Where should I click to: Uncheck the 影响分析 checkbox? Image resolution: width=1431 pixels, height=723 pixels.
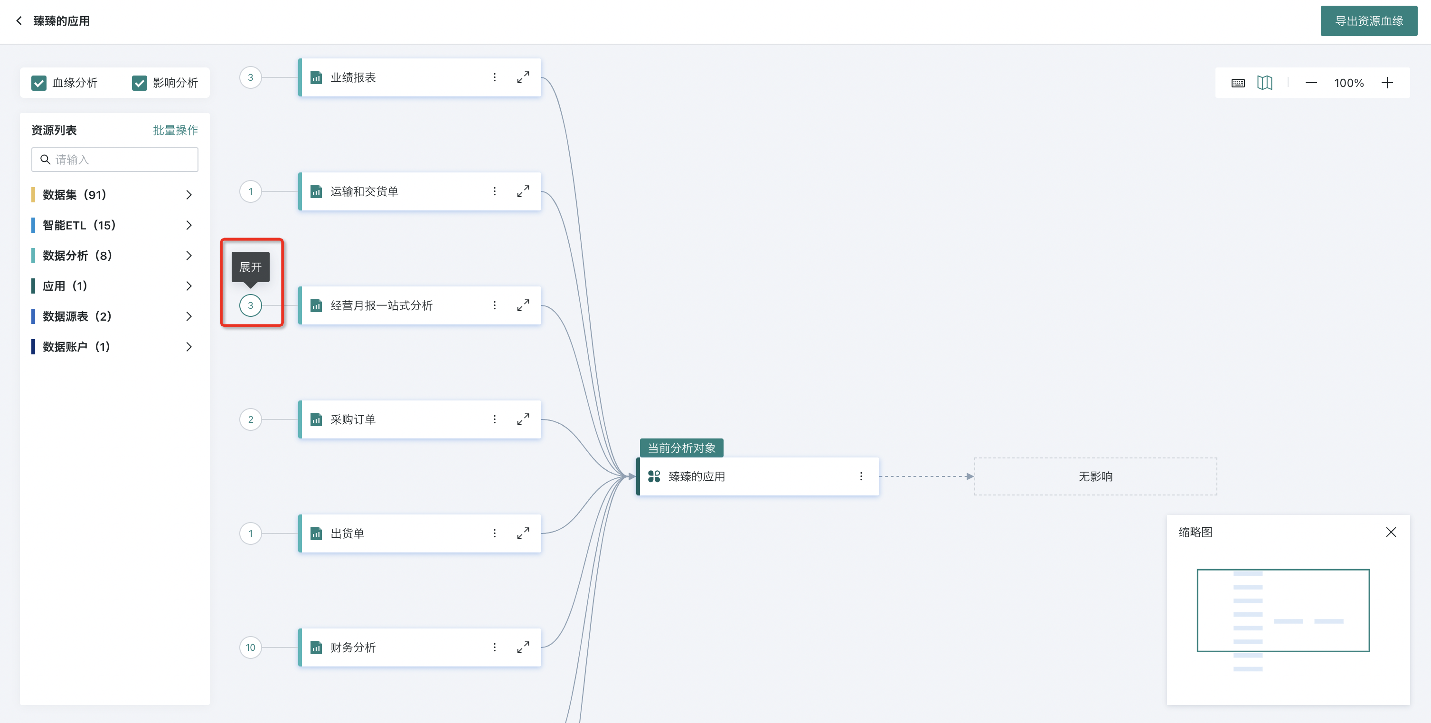tap(140, 83)
